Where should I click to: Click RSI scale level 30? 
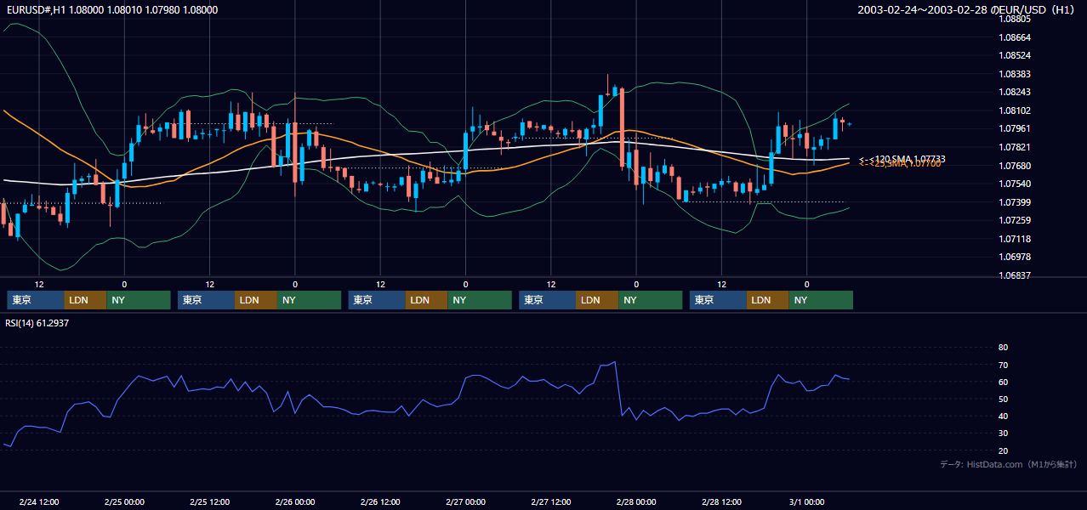pyautogui.click(x=1003, y=433)
